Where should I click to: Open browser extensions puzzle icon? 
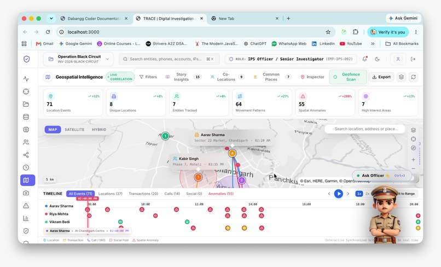[x=356, y=32]
